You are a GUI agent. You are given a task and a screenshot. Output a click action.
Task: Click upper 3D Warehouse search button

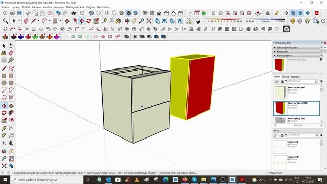tap(317, 81)
